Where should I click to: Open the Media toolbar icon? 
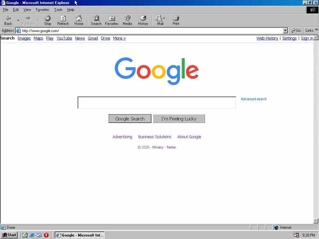pyautogui.click(x=127, y=20)
